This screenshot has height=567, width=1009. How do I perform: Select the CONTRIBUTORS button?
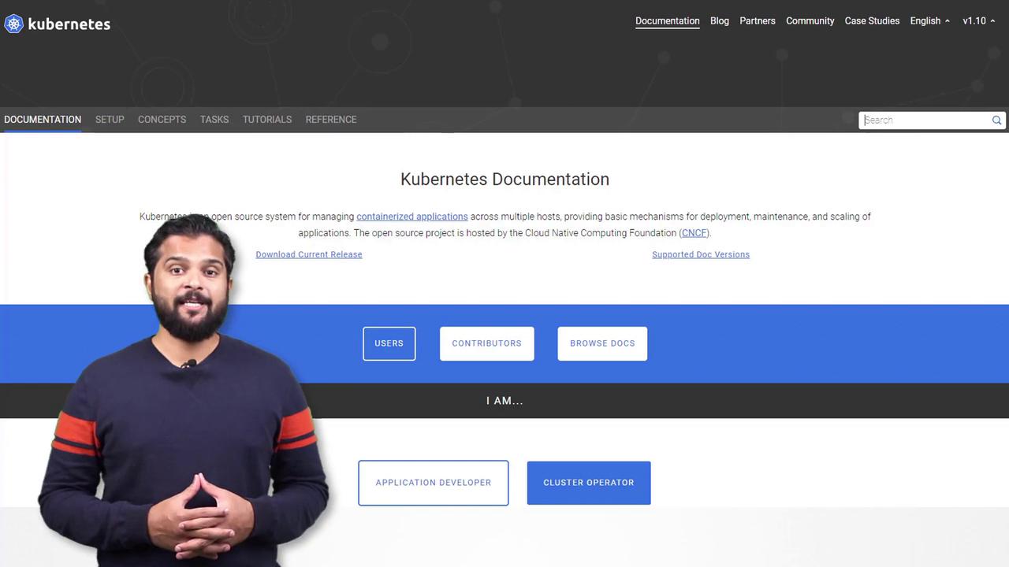pyautogui.click(x=487, y=343)
